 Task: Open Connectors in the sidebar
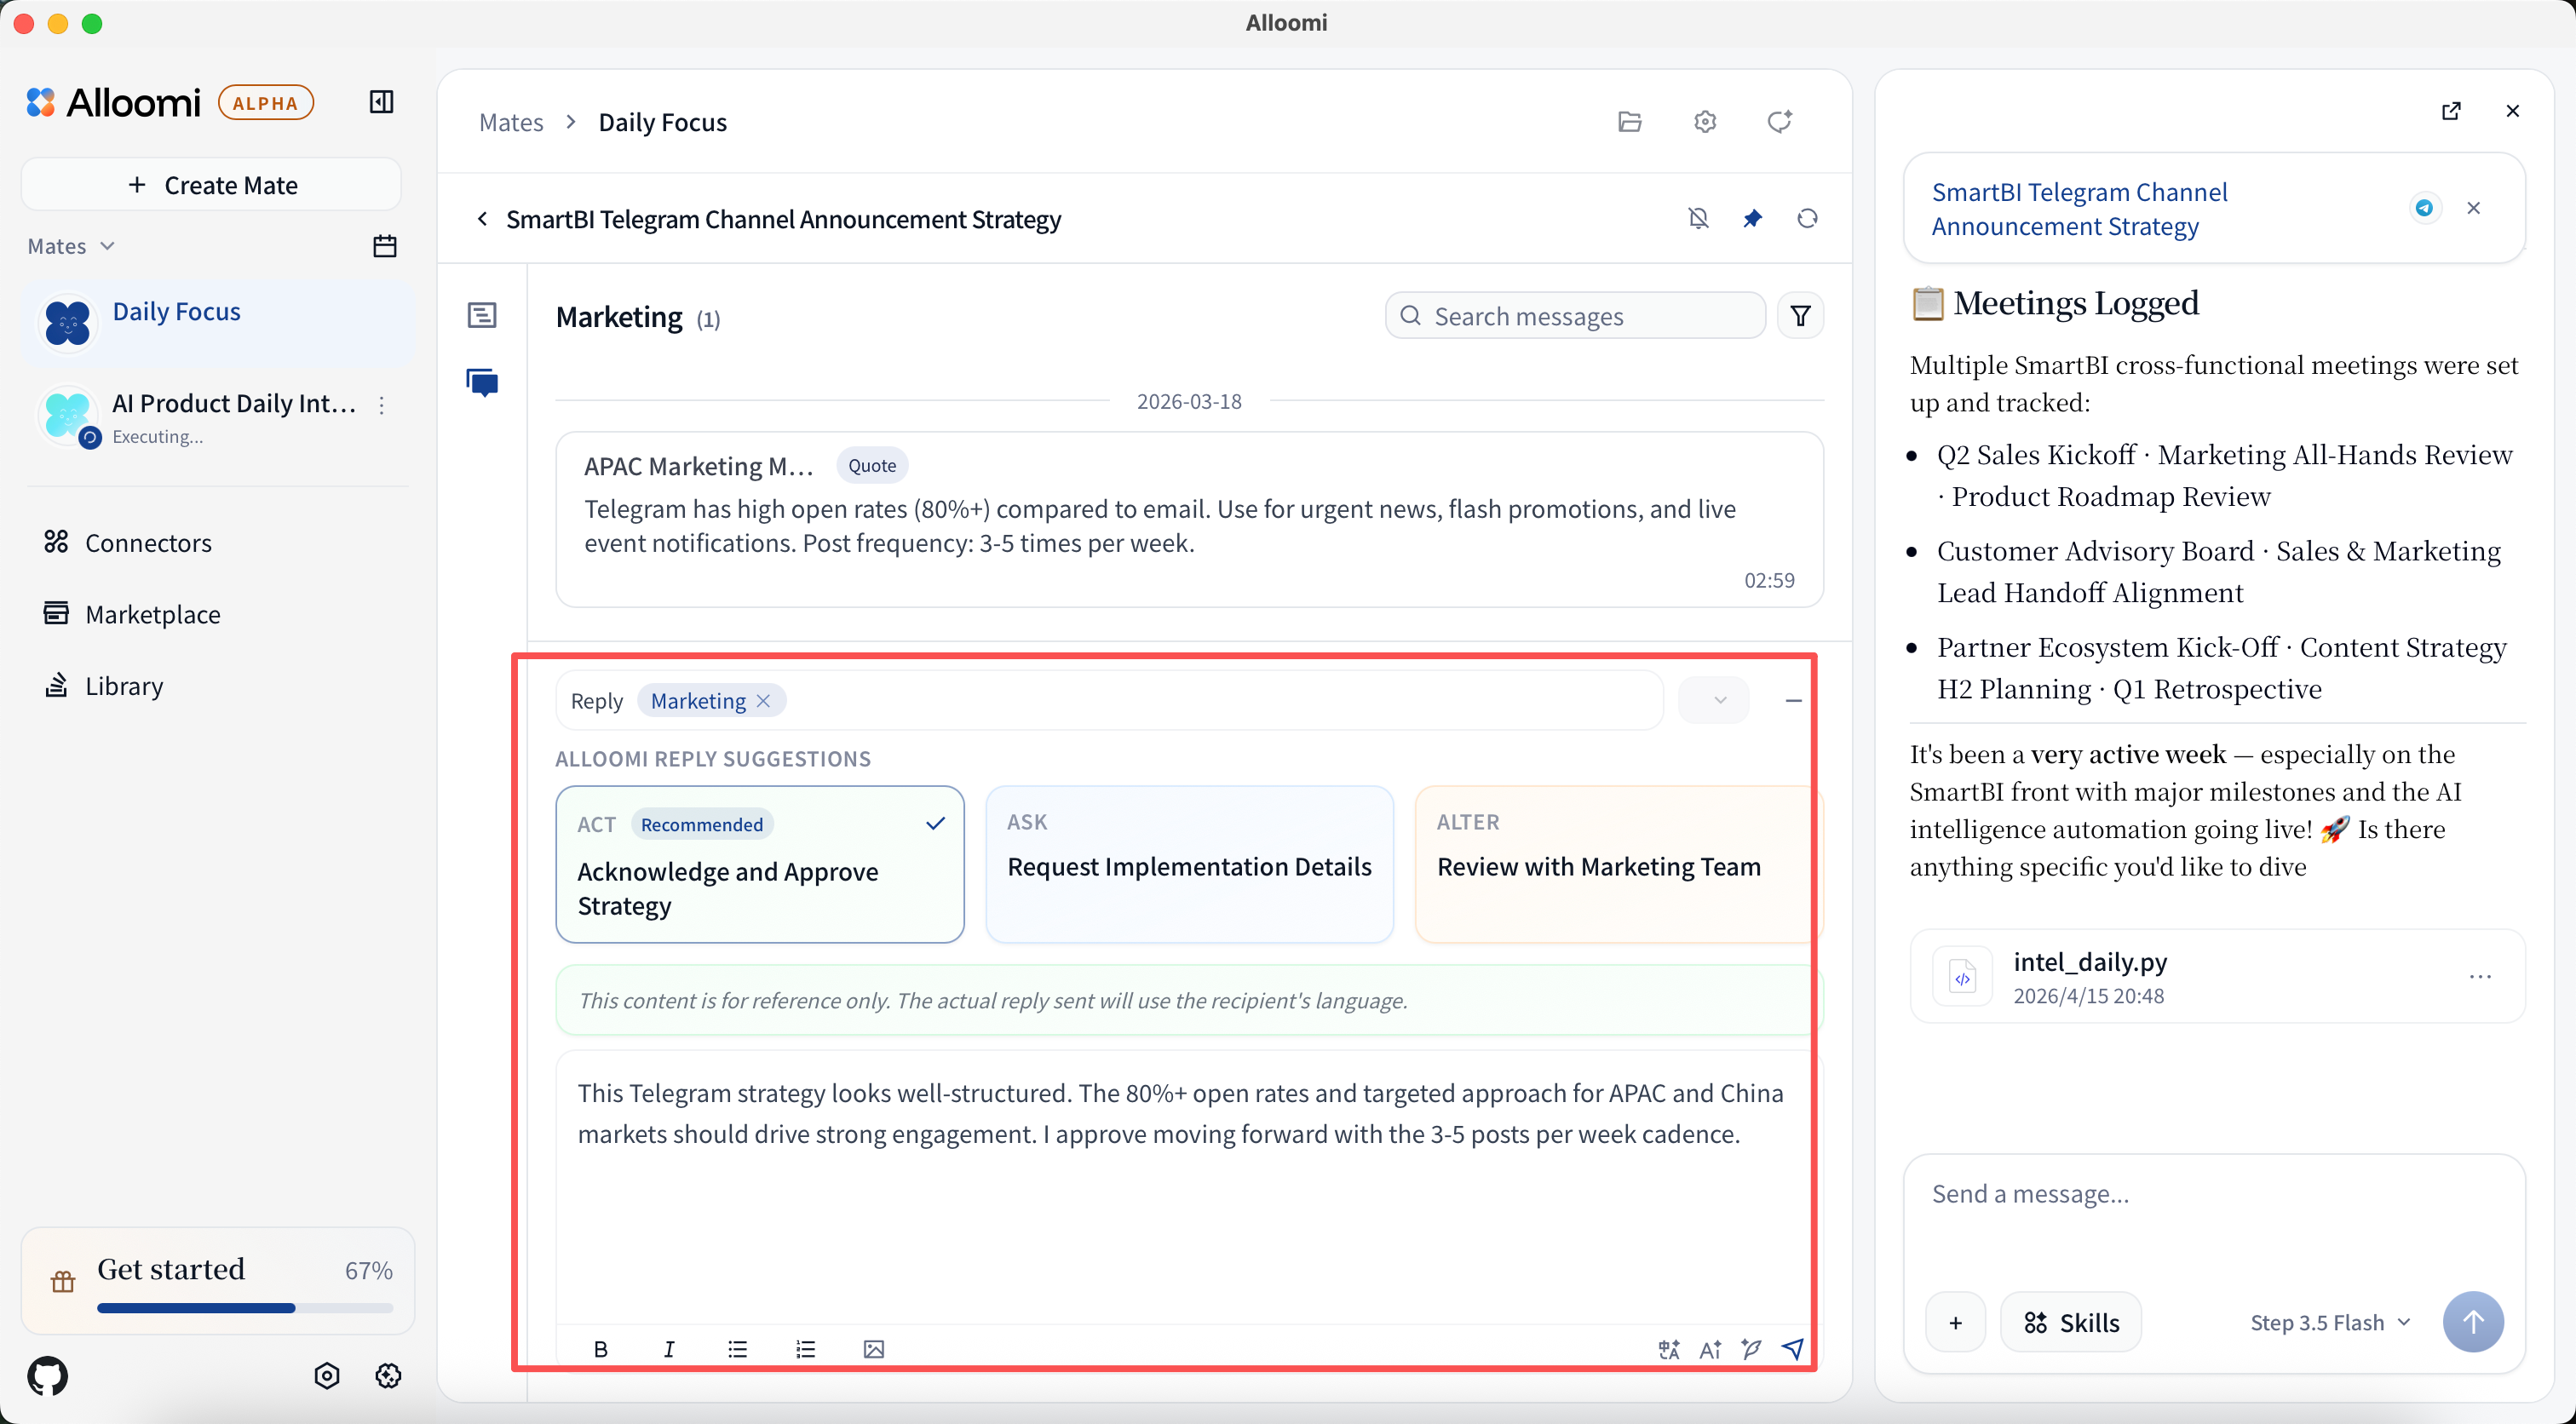click(148, 543)
